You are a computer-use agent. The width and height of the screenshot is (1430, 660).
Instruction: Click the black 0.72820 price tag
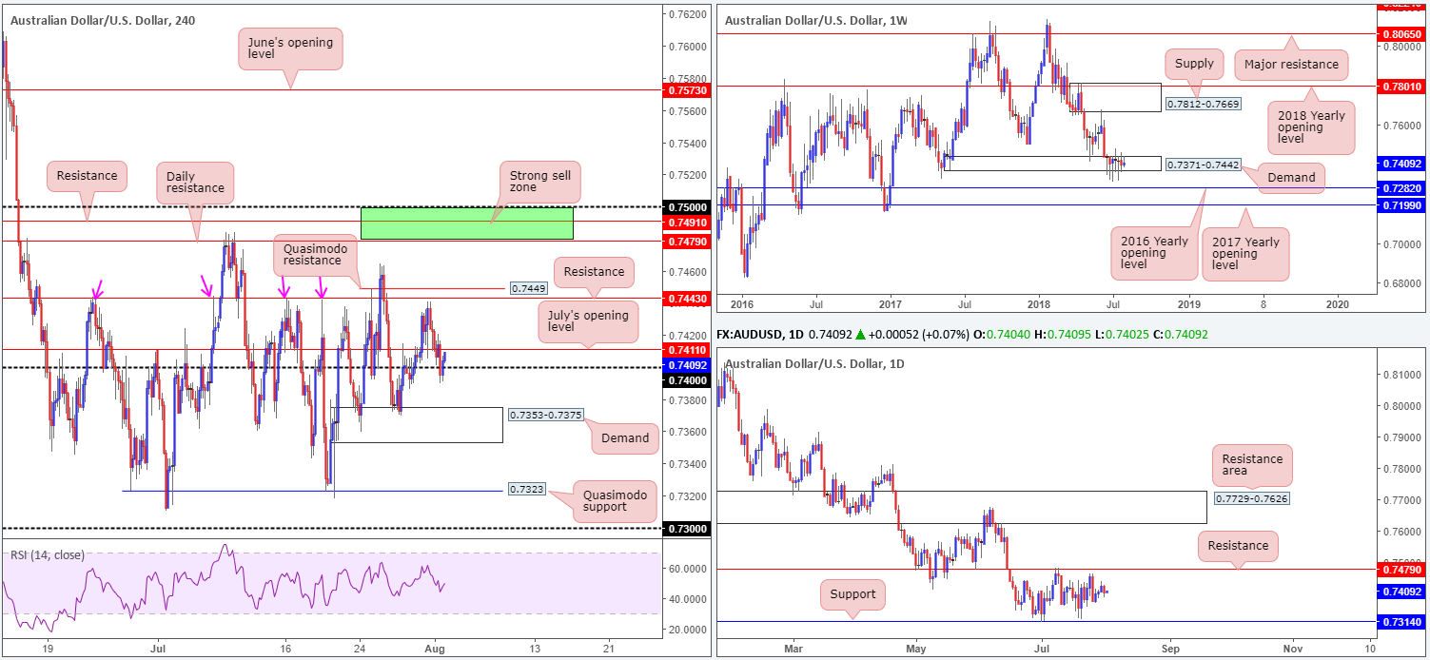click(1403, 189)
